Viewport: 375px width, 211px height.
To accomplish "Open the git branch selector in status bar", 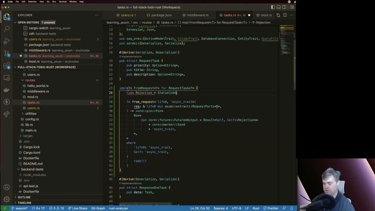I will click(19, 209).
